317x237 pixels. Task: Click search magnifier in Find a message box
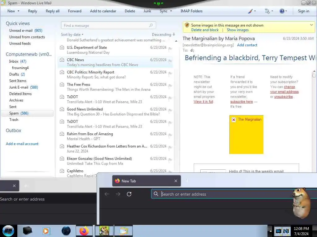tap(151, 25)
